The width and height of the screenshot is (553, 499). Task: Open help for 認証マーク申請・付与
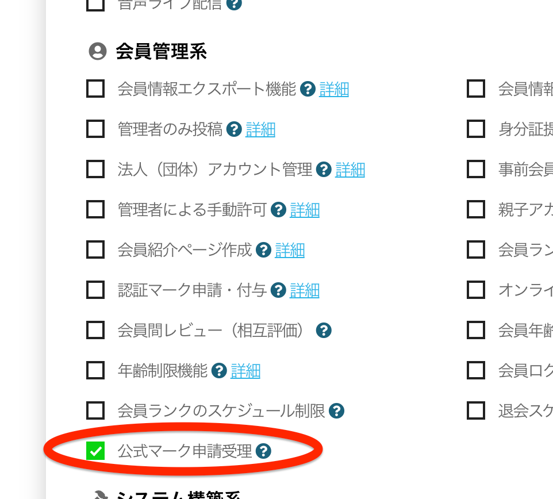[279, 290]
